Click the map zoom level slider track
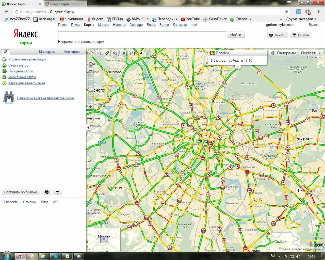This screenshot has height=260, width=325. pos(91,88)
